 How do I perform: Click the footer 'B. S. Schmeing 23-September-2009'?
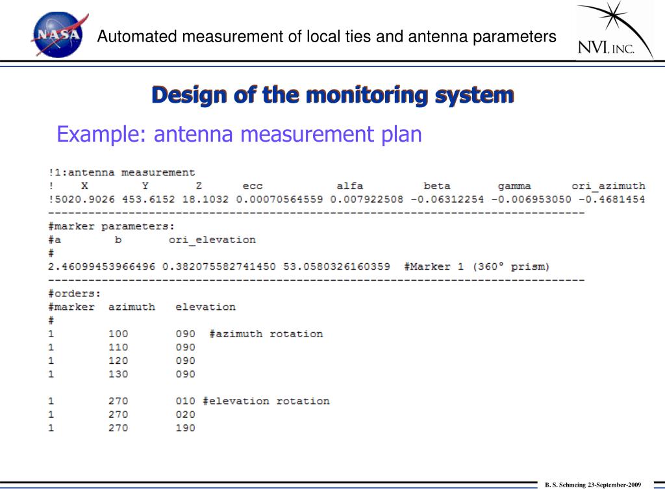pos(593,485)
